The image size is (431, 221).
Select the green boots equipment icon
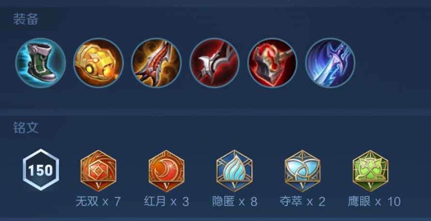pos(41,63)
